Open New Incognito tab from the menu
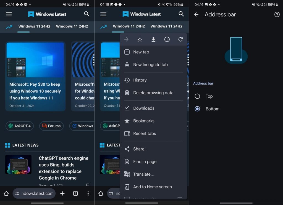The width and height of the screenshot is (283, 205). click(150, 65)
